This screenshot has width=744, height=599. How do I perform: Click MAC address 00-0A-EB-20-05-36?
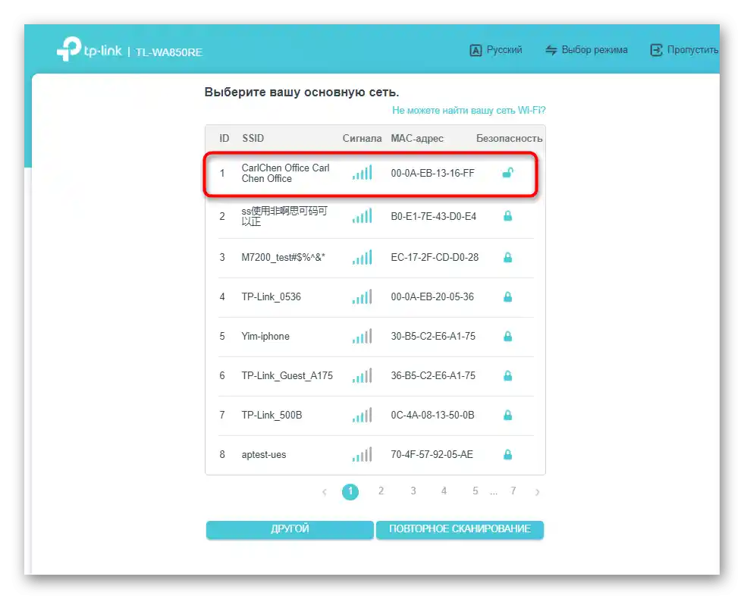pos(432,297)
